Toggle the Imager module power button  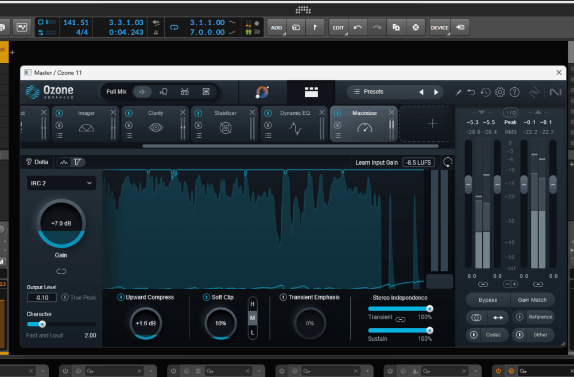pos(59,113)
